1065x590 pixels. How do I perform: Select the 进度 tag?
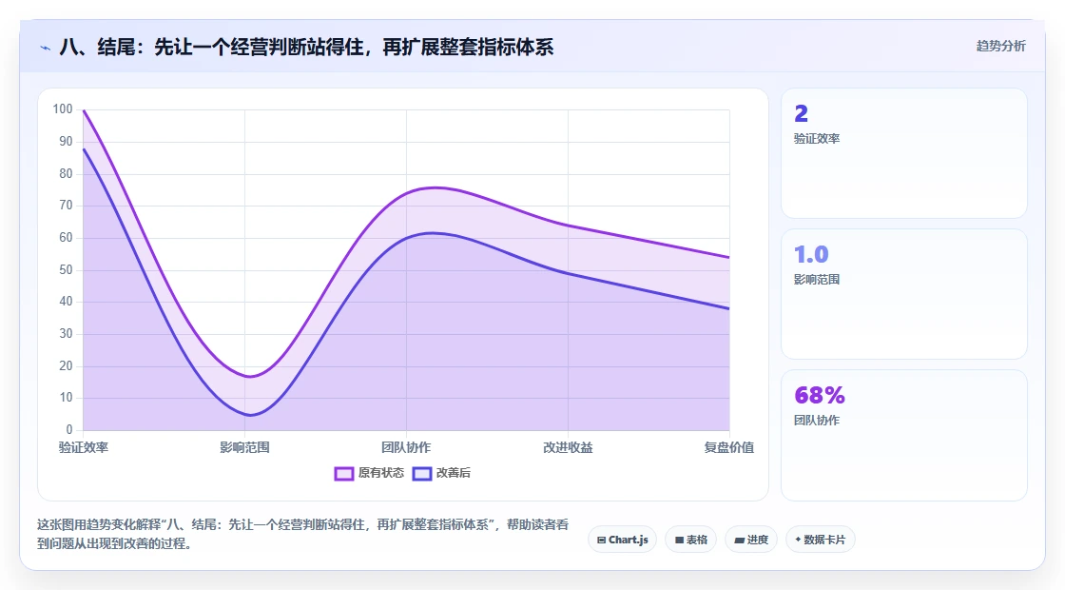click(751, 540)
